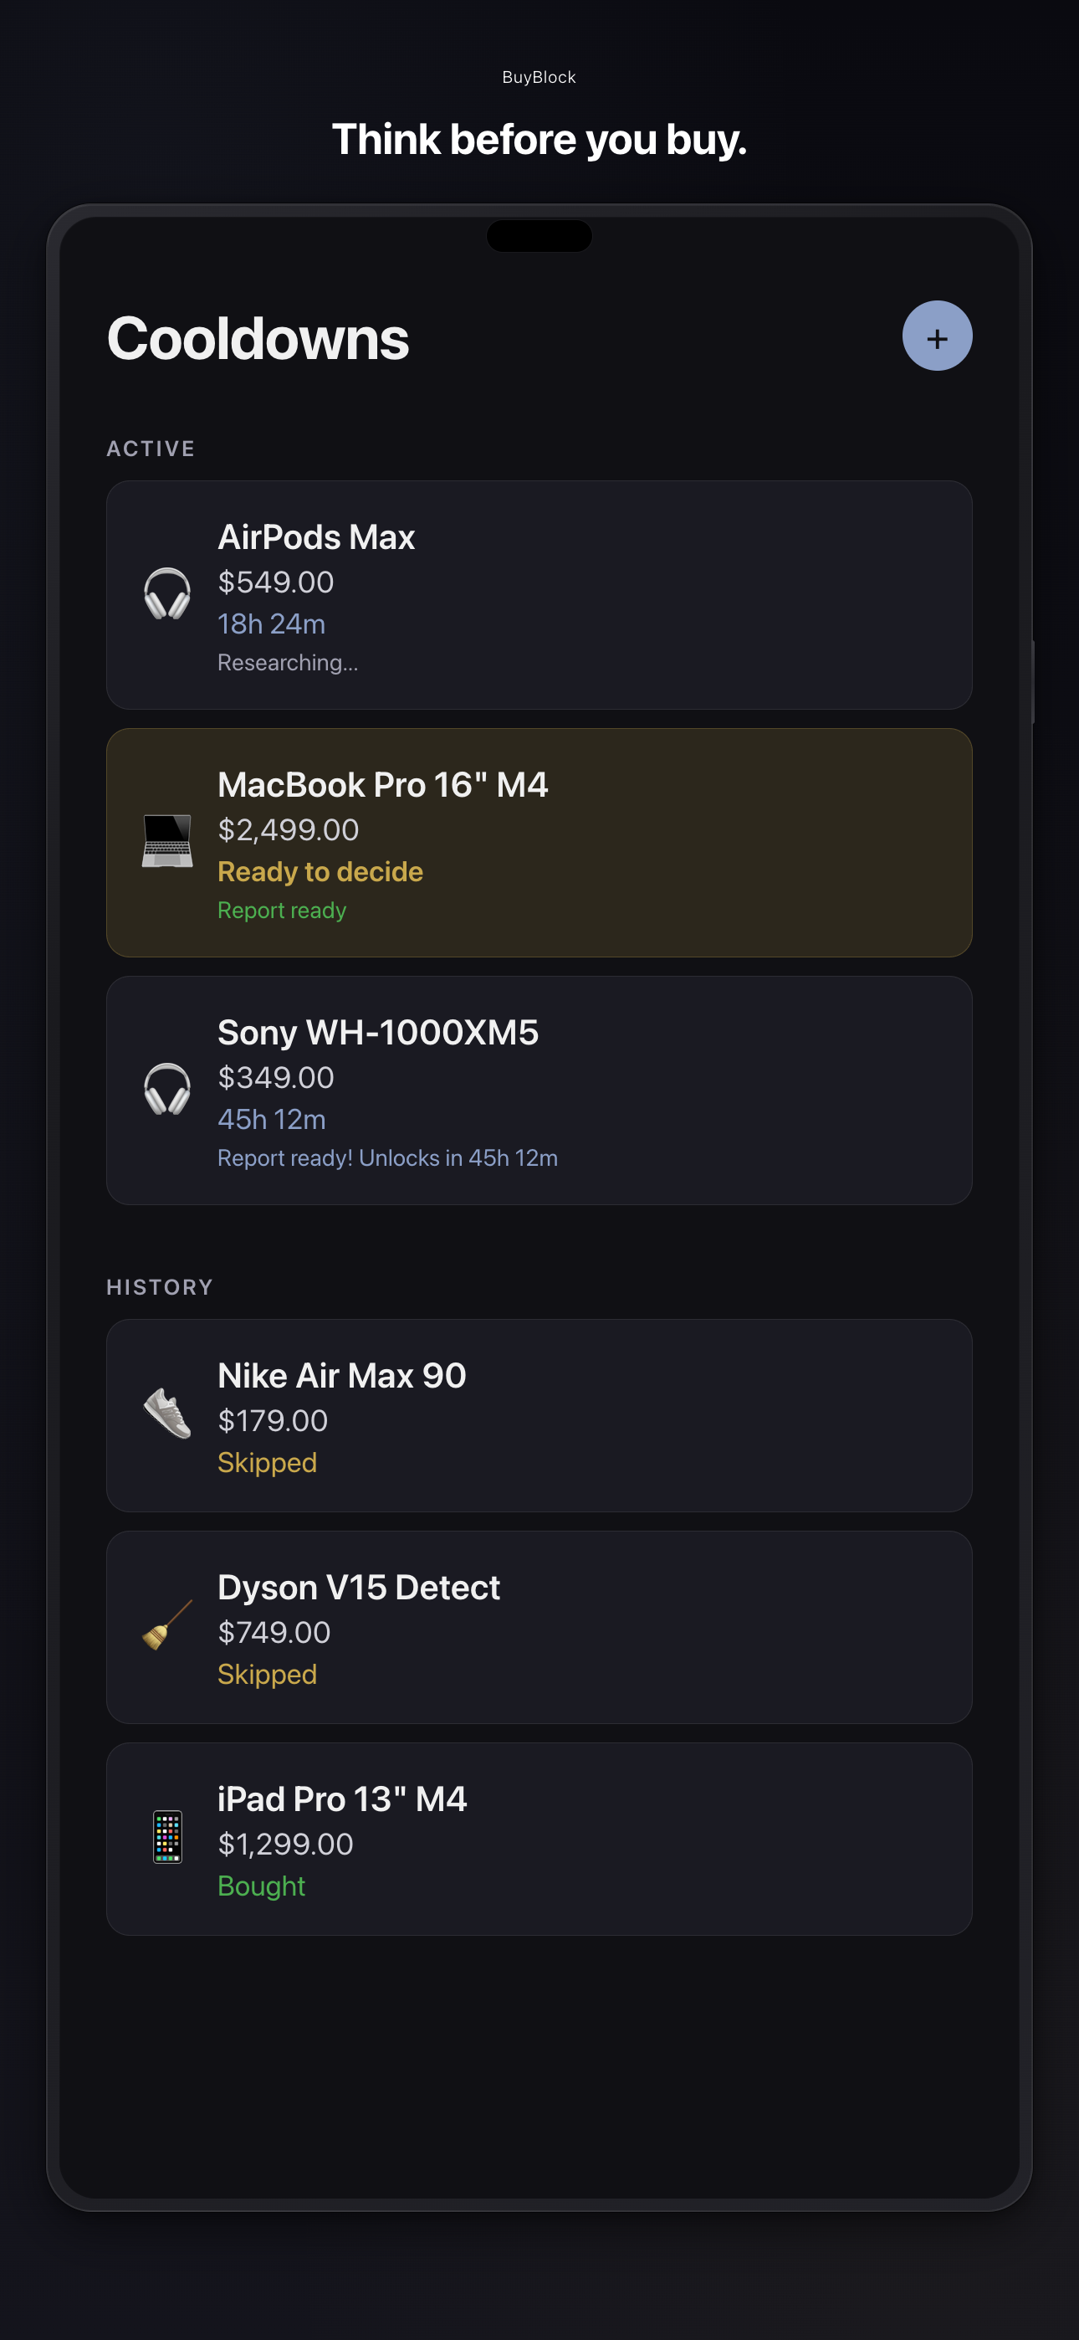The image size is (1079, 2340).
Task: Select the MacBook Pro laptop icon
Action: (x=167, y=843)
